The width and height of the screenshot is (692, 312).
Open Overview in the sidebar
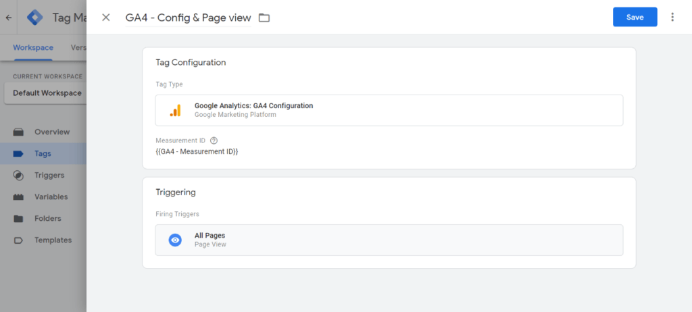(43, 132)
